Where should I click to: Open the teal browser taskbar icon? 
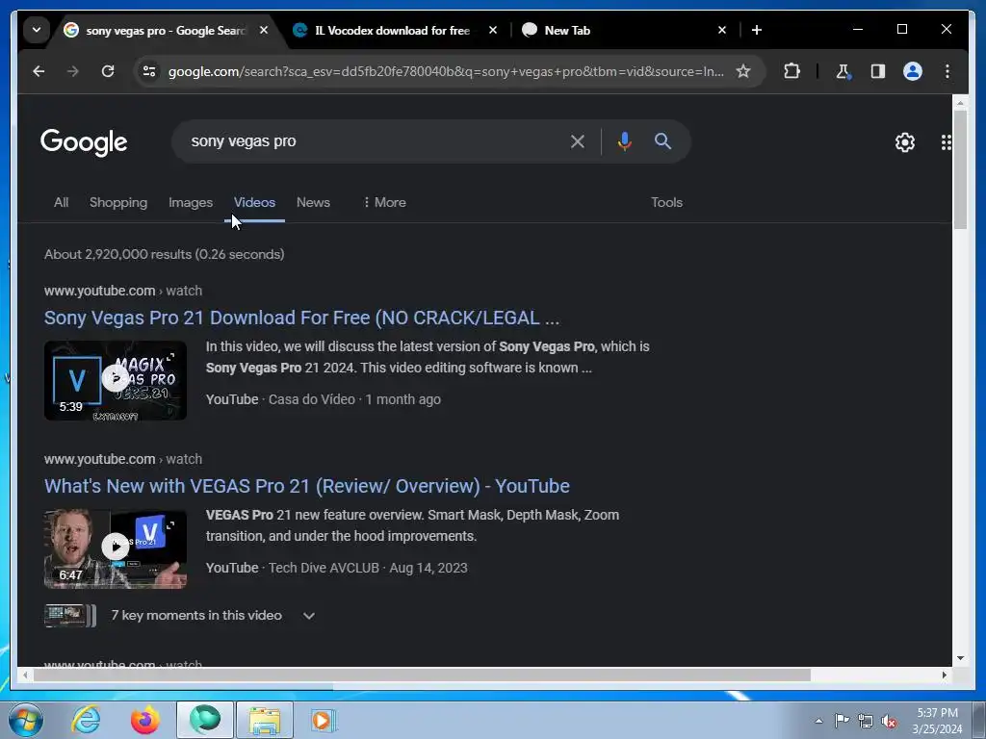point(205,720)
